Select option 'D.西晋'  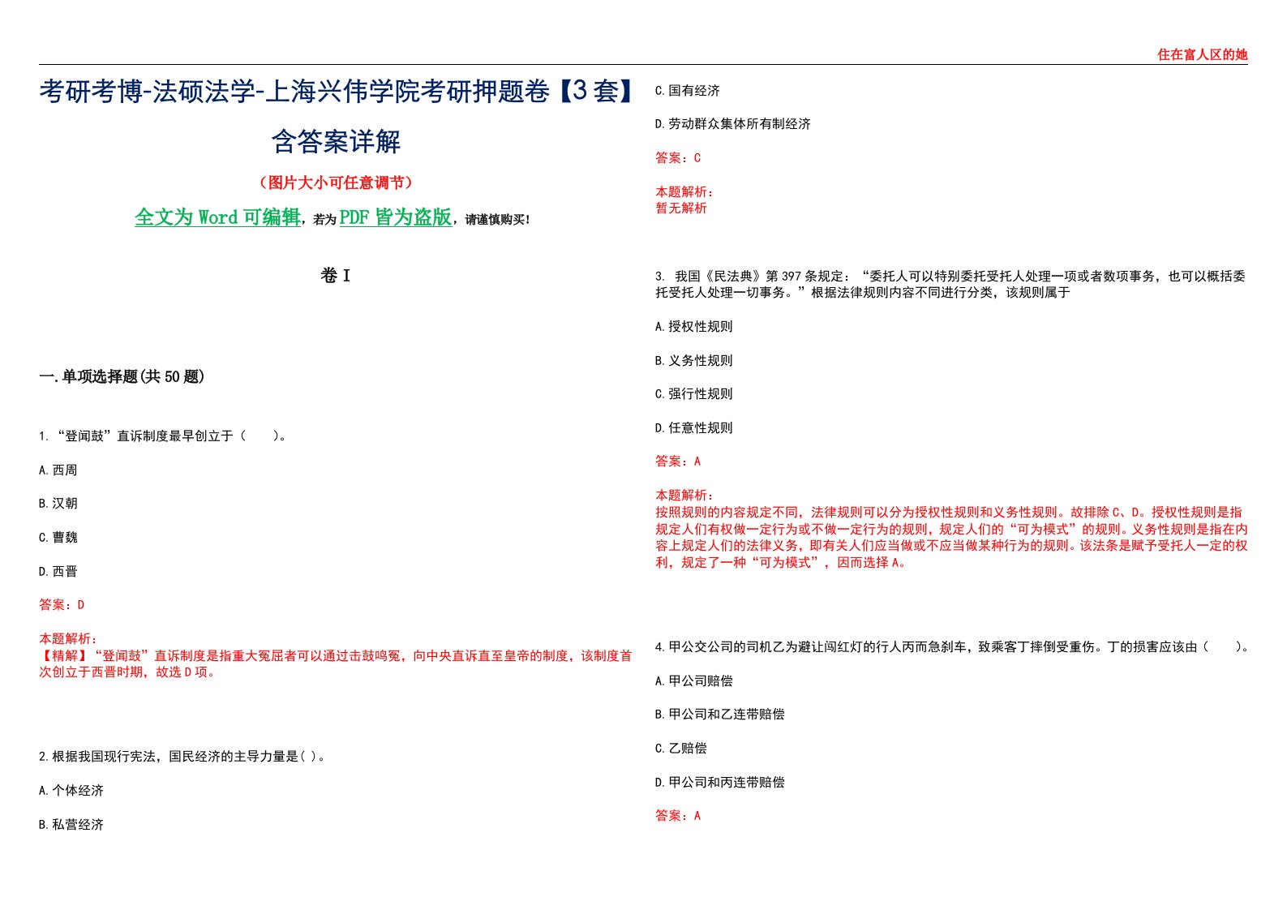(58, 572)
